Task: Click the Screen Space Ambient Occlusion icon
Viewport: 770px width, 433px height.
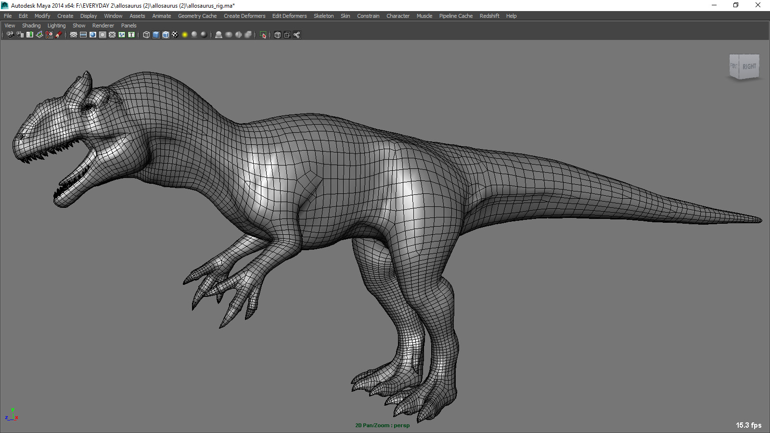Action: click(219, 35)
